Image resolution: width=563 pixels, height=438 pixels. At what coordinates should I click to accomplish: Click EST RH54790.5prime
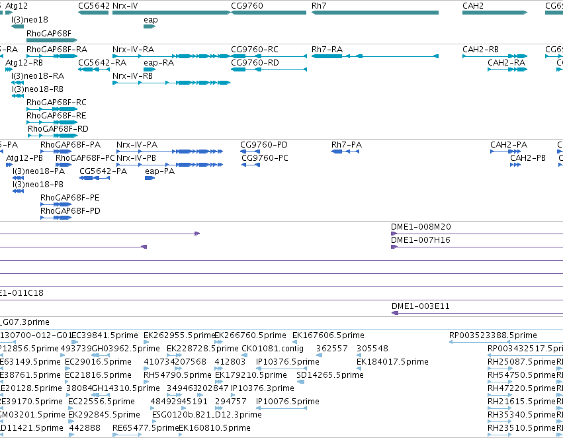click(177, 374)
